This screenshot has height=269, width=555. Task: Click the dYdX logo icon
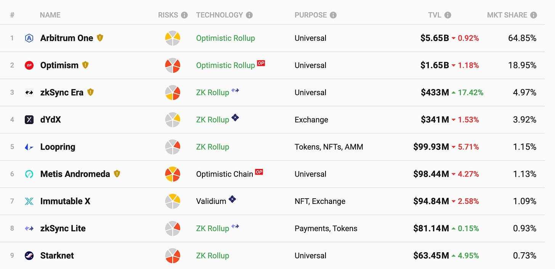pos(29,120)
